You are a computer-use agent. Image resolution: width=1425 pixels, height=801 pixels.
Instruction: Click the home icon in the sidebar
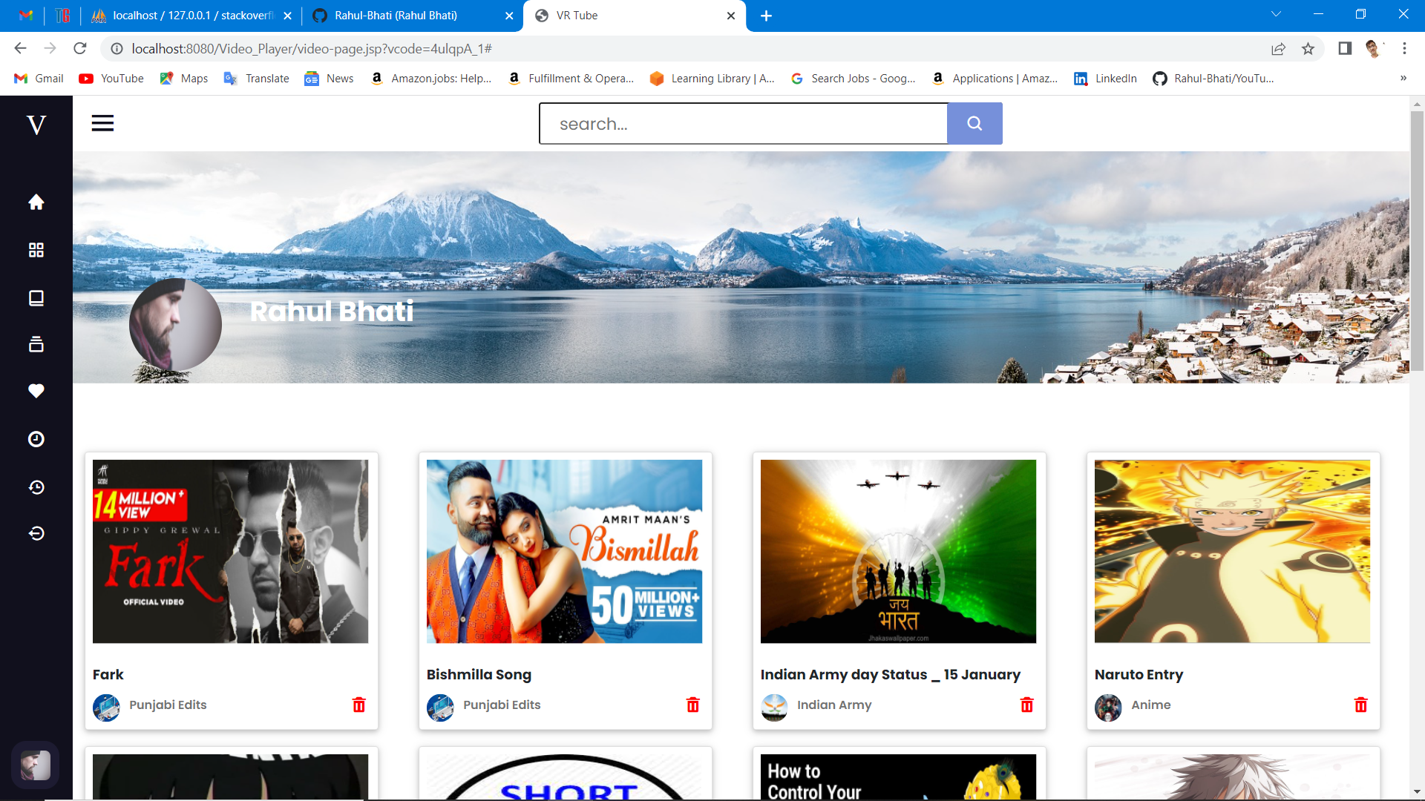point(36,202)
